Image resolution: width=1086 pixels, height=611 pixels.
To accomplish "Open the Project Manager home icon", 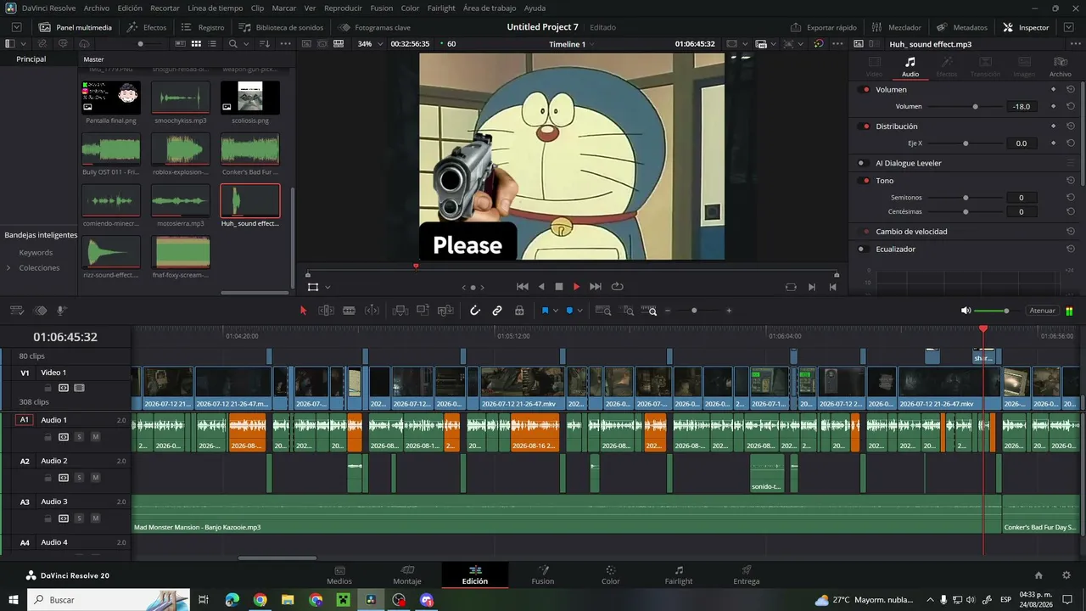I will [x=1038, y=575].
